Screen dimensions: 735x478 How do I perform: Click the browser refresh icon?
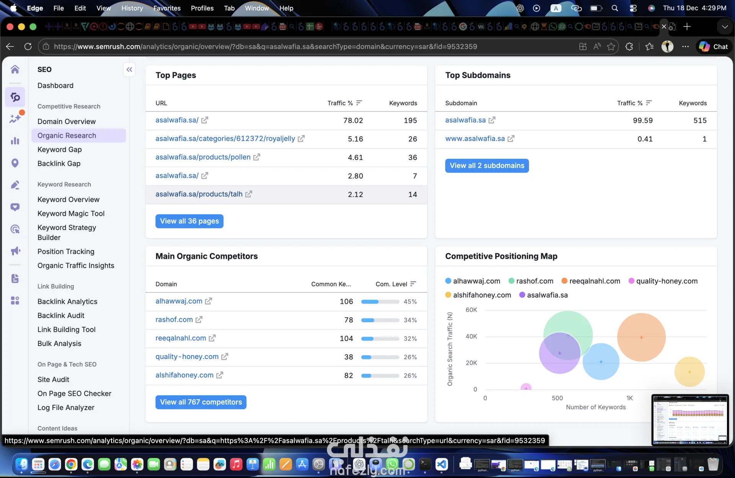point(28,47)
